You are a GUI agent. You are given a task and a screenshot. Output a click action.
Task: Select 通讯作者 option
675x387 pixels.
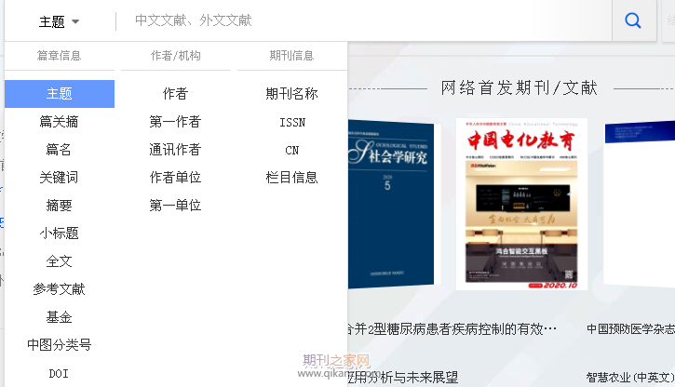(175, 150)
